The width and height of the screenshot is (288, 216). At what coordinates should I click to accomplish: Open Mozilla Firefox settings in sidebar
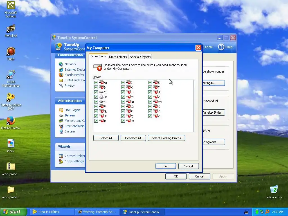71,75
